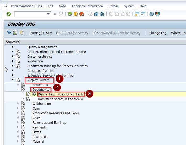Collapse the Documents node
This screenshot has width=186, height=145.
pos(18,89)
